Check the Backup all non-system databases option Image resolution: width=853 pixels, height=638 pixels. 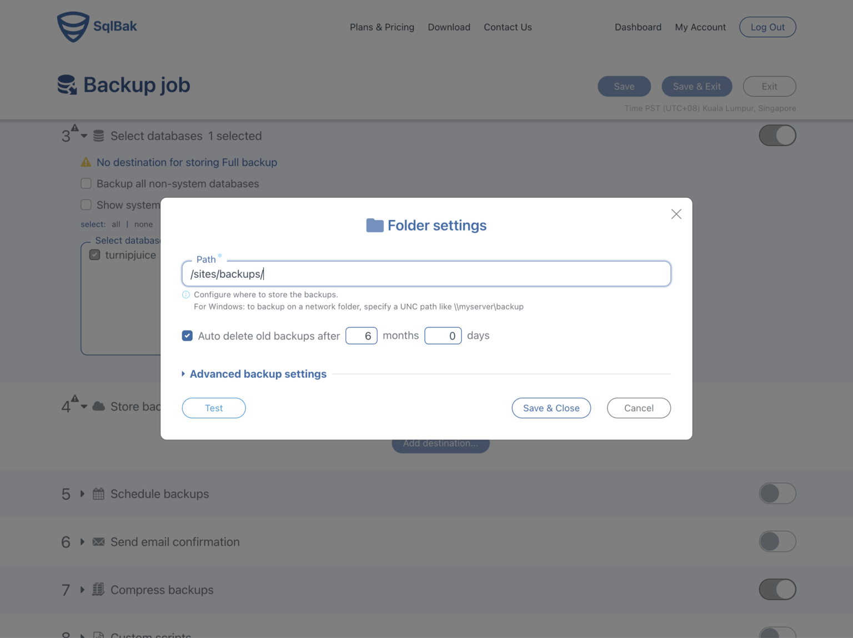[x=86, y=183]
